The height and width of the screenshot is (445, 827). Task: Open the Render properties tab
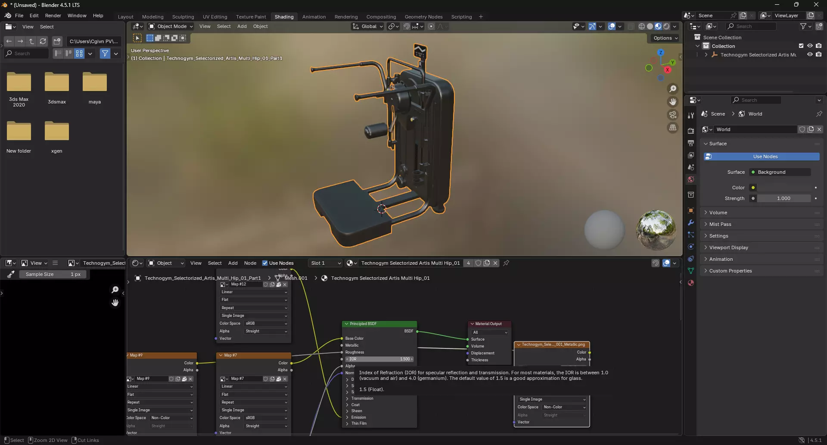pos(691,131)
